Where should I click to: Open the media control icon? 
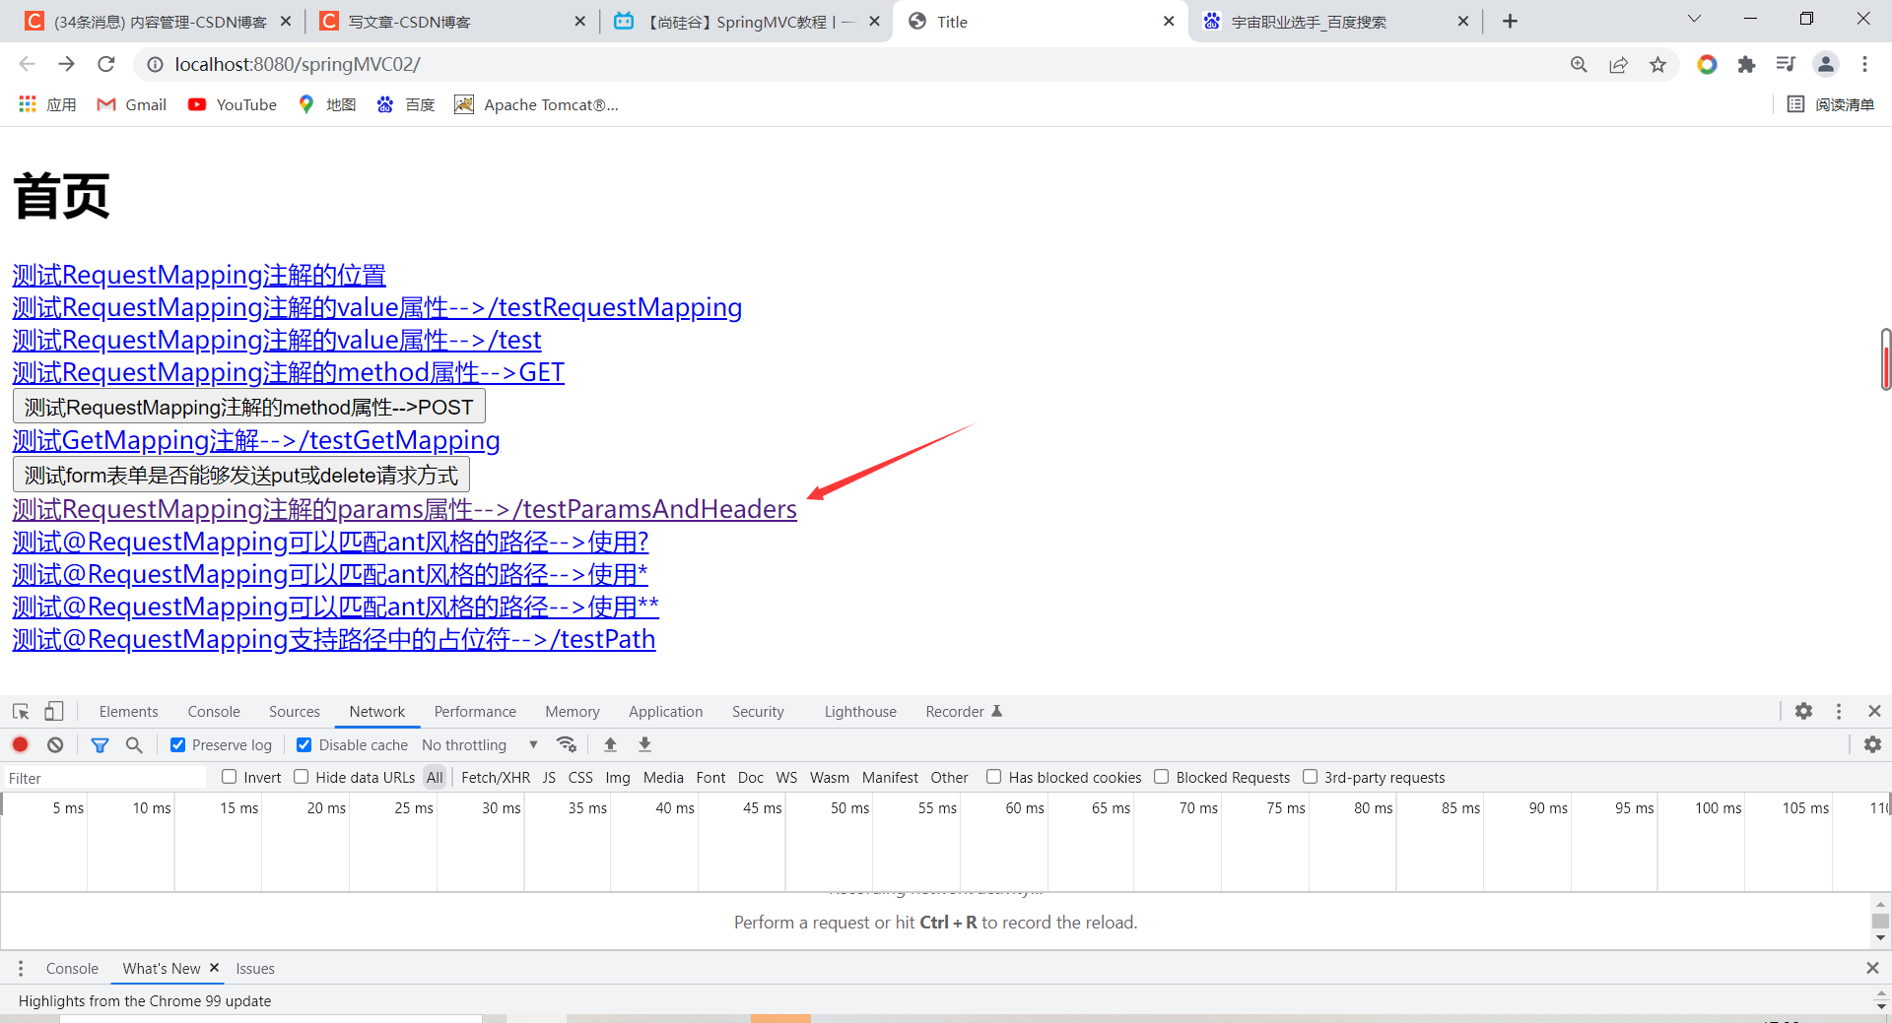[x=1786, y=64]
